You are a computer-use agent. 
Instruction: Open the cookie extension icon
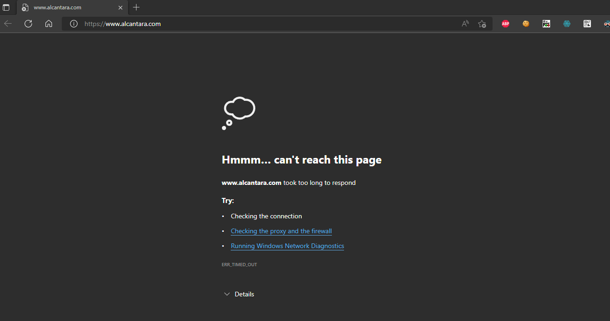(526, 24)
